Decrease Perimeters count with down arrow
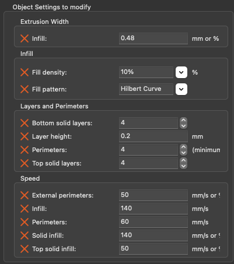Screen dimensions: 234x264 point(183,153)
